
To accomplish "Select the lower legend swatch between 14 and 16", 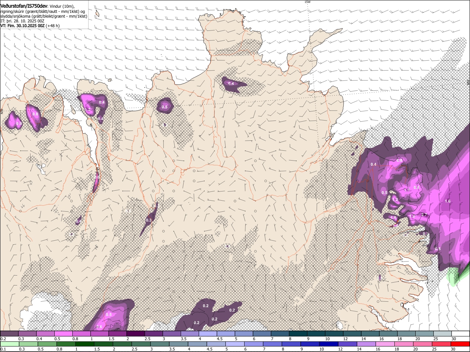I will tap(367, 344).
